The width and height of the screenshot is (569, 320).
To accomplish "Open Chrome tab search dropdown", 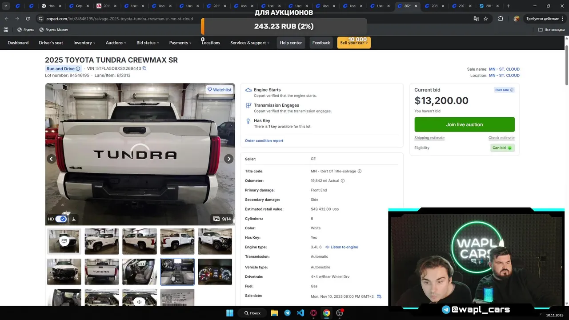I will [6, 6].
